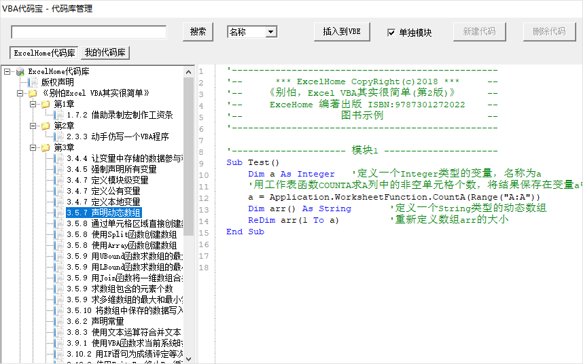Click the code icon for 3.5.7 声明动态数组
The height and width of the screenshot is (364, 583).
coord(58,213)
